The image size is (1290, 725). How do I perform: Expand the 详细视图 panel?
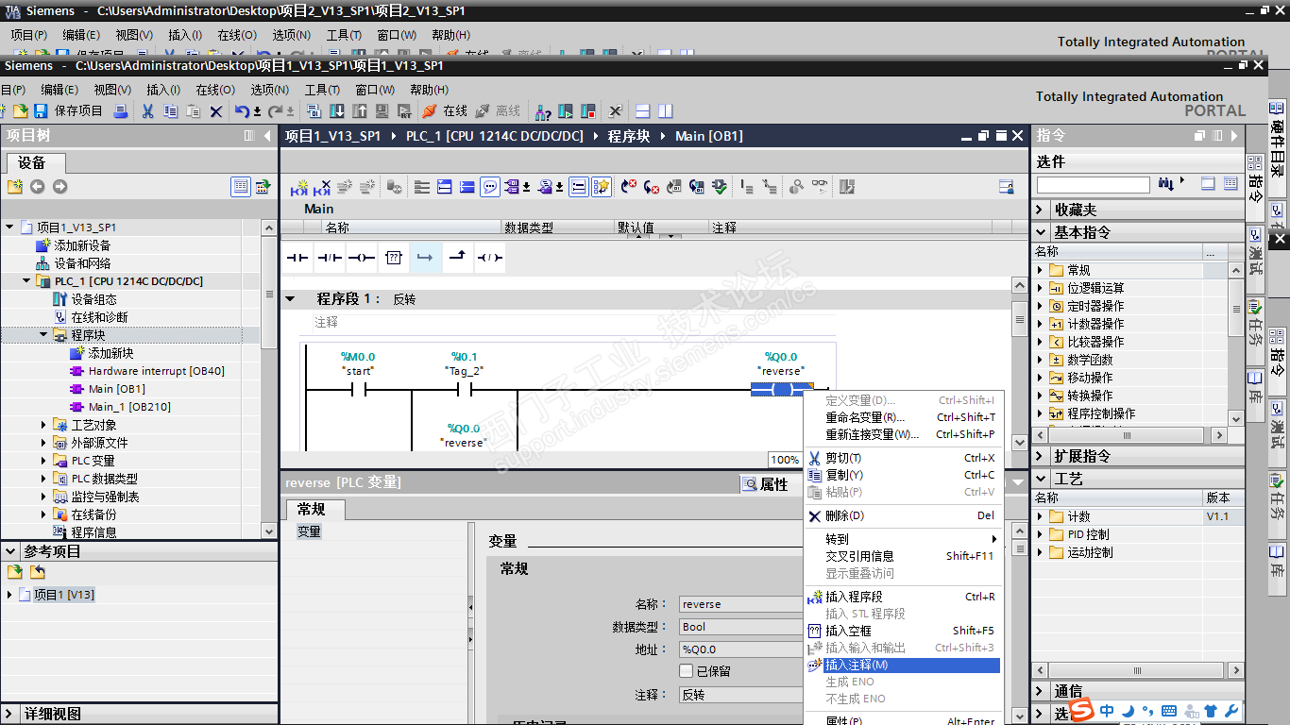[x=9, y=715]
